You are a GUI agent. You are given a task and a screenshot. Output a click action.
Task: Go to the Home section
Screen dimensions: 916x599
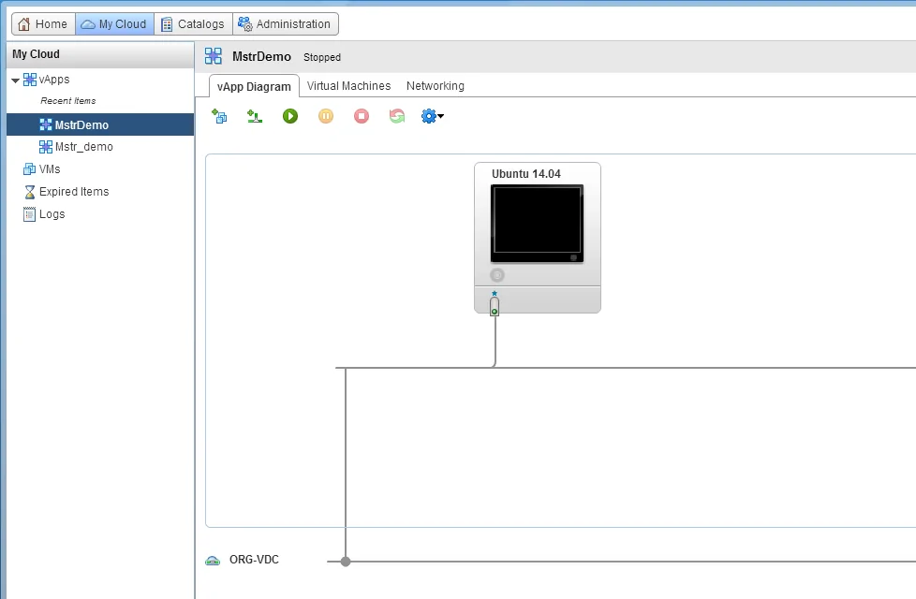click(x=42, y=24)
